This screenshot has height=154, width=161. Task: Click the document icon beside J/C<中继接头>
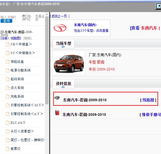coord(8,53)
